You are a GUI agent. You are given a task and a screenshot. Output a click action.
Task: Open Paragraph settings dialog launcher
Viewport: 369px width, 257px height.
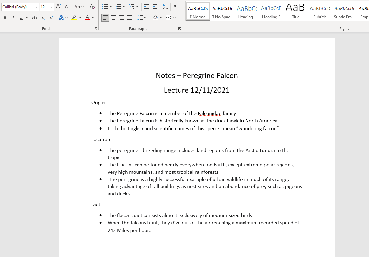[x=179, y=29]
